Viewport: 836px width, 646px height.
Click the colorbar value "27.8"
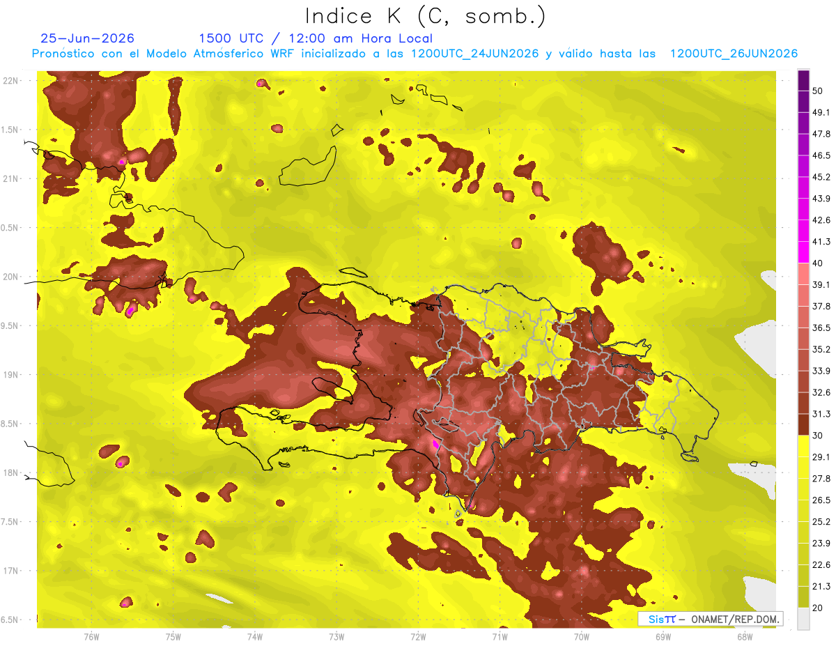pos(821,479)
